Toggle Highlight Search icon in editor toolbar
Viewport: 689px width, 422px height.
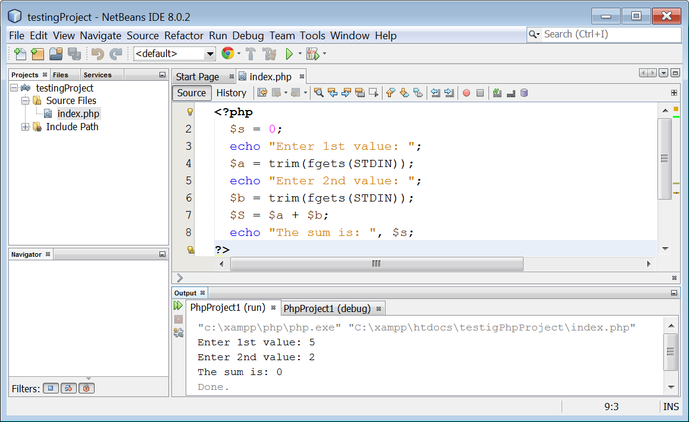tap(360, 93)
